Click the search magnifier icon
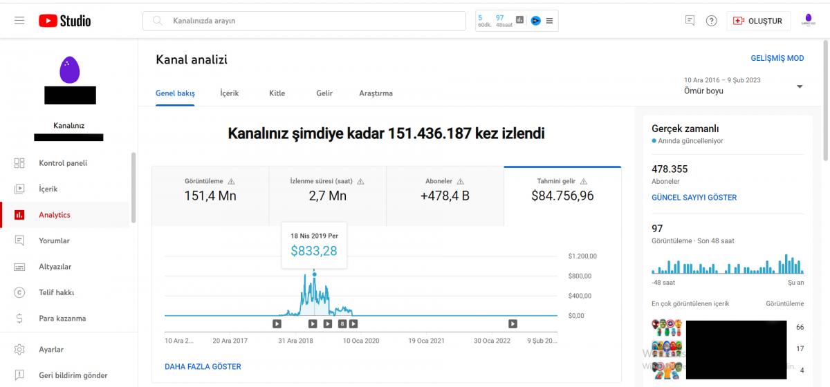The height and width of the screenshot is (387, 830). (x=158, y=21)
